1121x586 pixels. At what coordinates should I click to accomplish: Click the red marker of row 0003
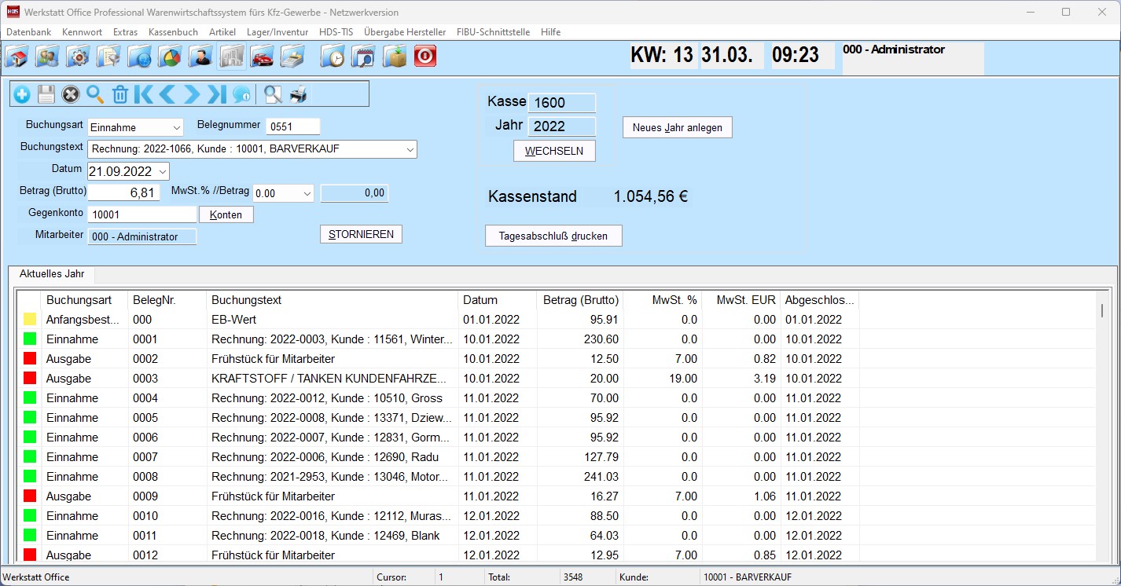pos(30,379)
